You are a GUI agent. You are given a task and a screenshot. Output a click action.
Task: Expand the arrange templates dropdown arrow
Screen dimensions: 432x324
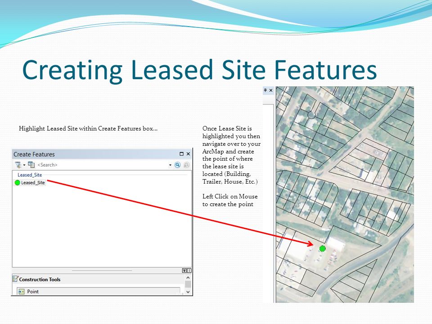[24, 165]
